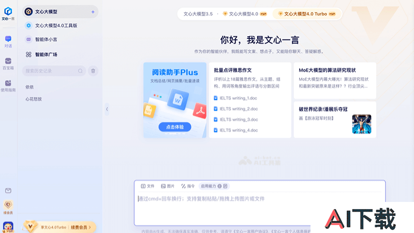Open the 启用能力 selector
This screenshot has height=233, width=414.
click(214, 186)
